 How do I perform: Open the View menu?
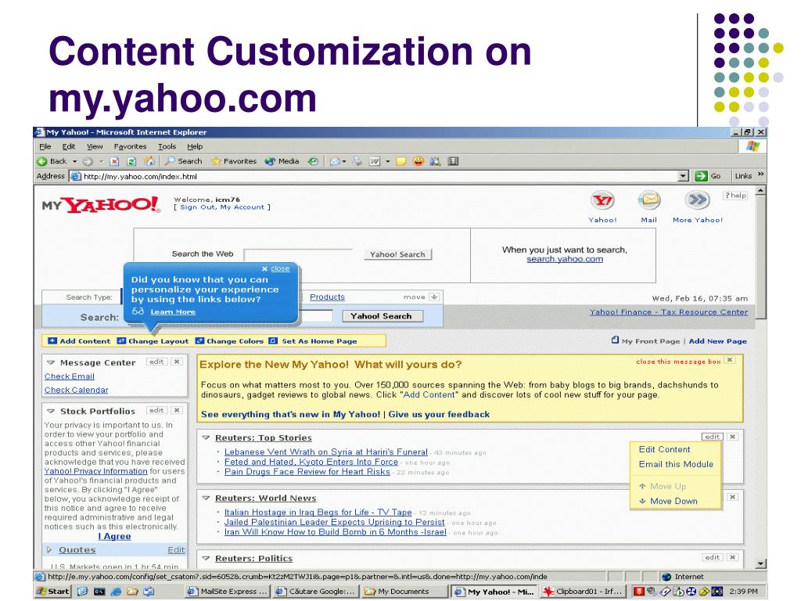[x=95, y=146]
